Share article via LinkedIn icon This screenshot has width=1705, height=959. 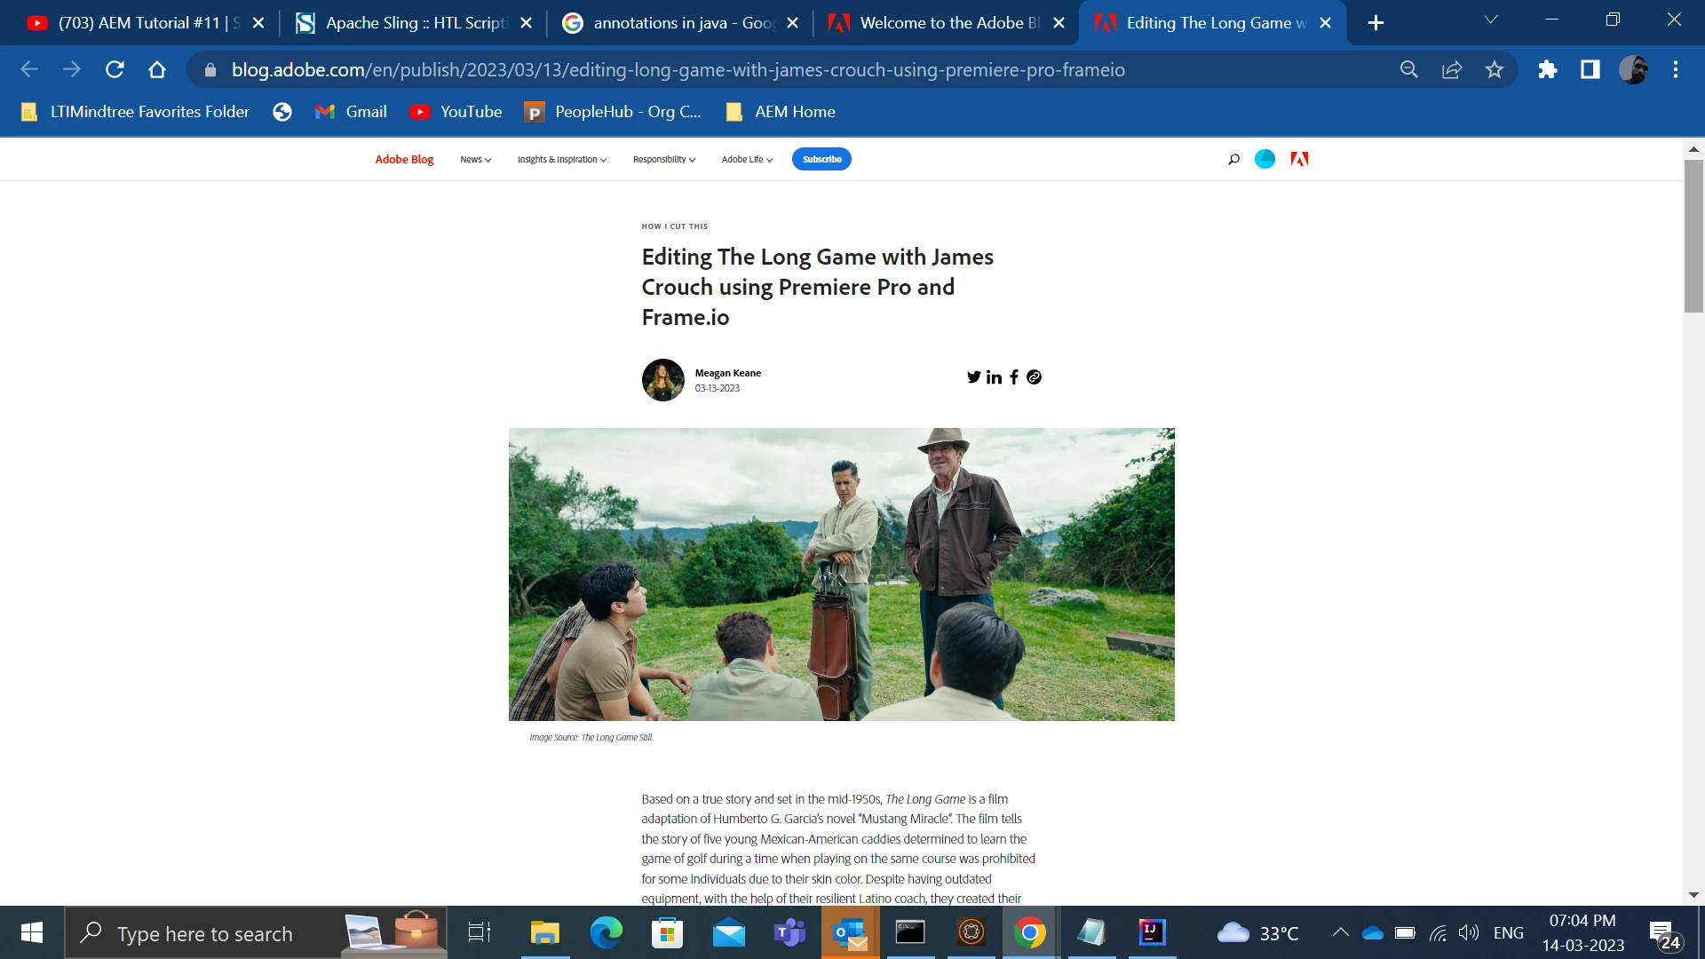(994, 377)
